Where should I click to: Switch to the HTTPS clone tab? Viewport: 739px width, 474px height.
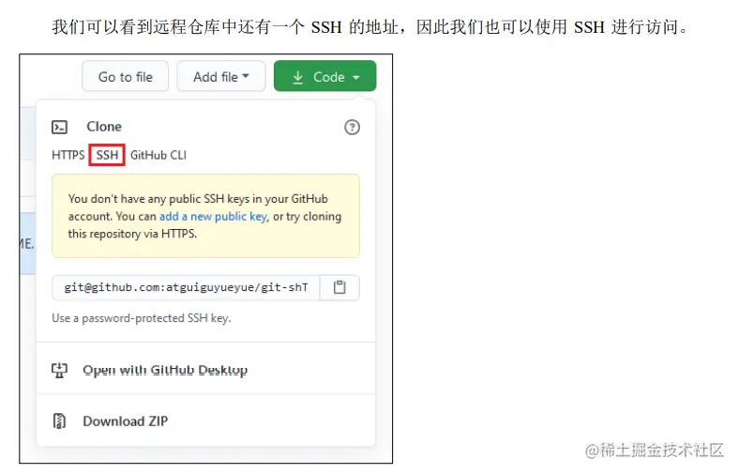point(68,155)
